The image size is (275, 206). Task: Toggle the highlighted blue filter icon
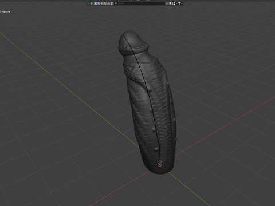pos(96,3)
